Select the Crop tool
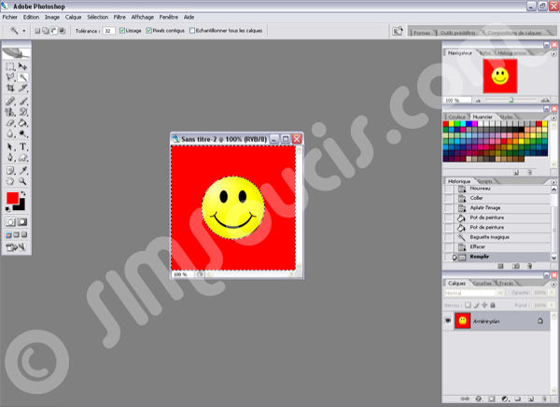The image size is (560, 407). click(10, 88)
